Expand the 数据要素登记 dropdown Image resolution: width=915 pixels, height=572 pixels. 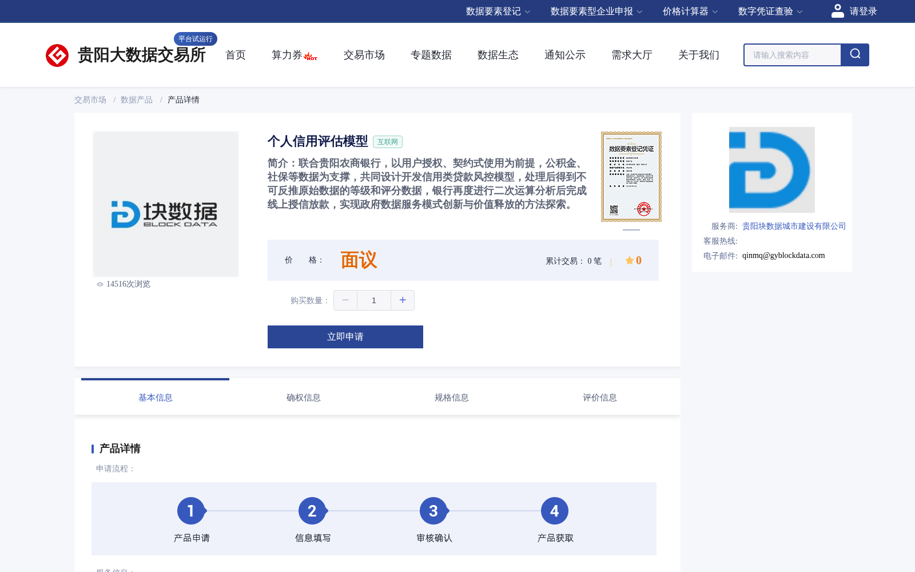click(498, 11)
